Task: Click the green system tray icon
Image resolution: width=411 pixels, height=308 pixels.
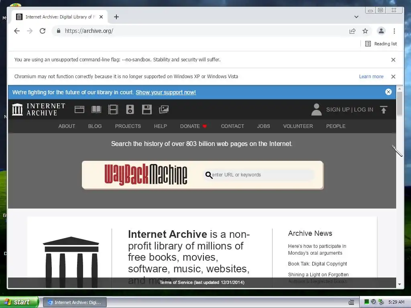Action: click(366, 302)
